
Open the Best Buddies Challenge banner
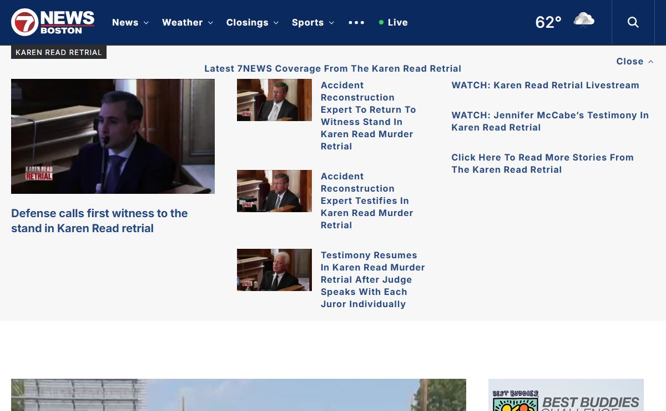[566, 395]
